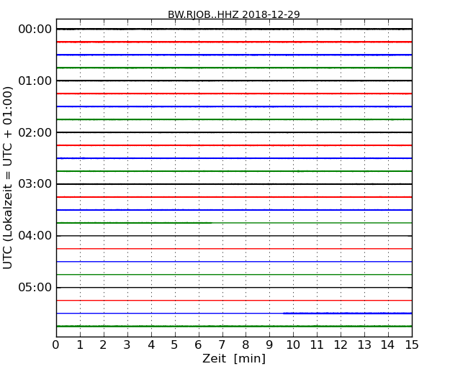The width and height of the screenshot is (468, 374).
Task: Click the x-axis tick label 6
Action: tap(198, 345)
